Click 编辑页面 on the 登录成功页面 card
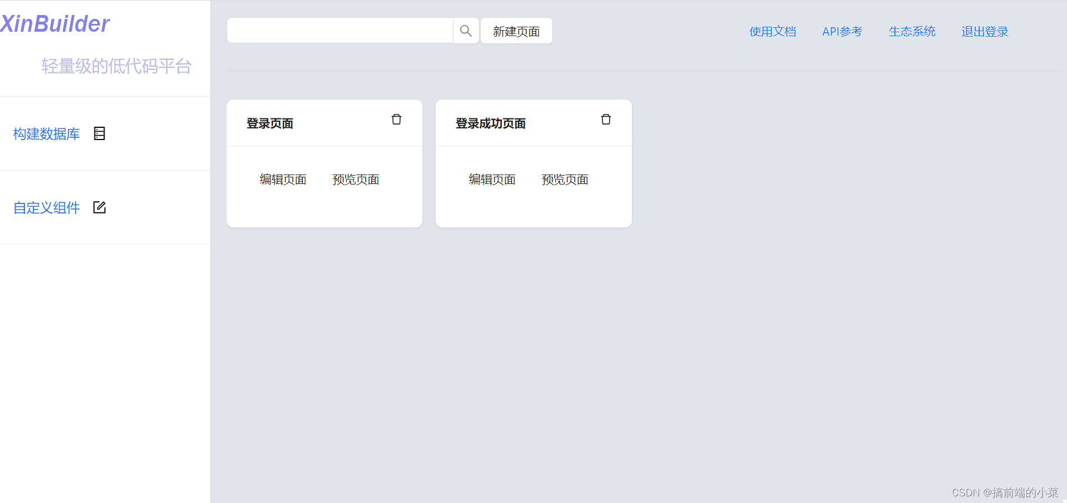This screenshot has height=503, width=1067. (492, 179)
